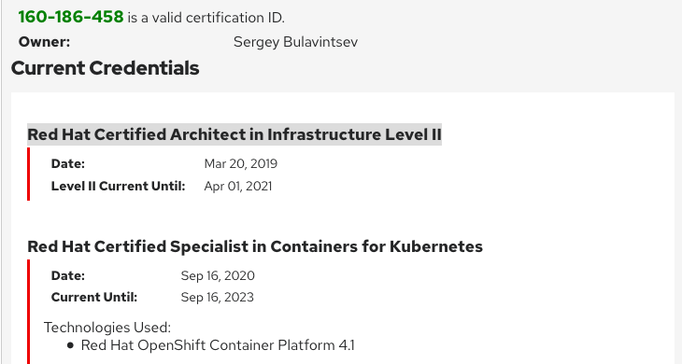
Task: Click the 'is a valid certification ID' text
Action: point(206,18)
